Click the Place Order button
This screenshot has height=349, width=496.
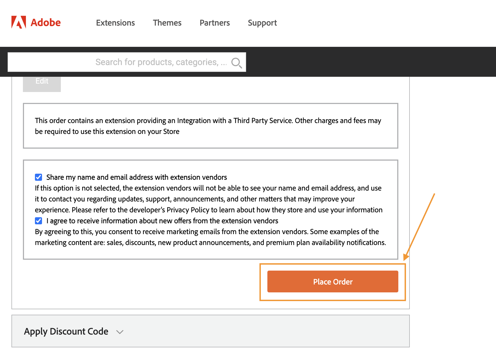(333, 281)
